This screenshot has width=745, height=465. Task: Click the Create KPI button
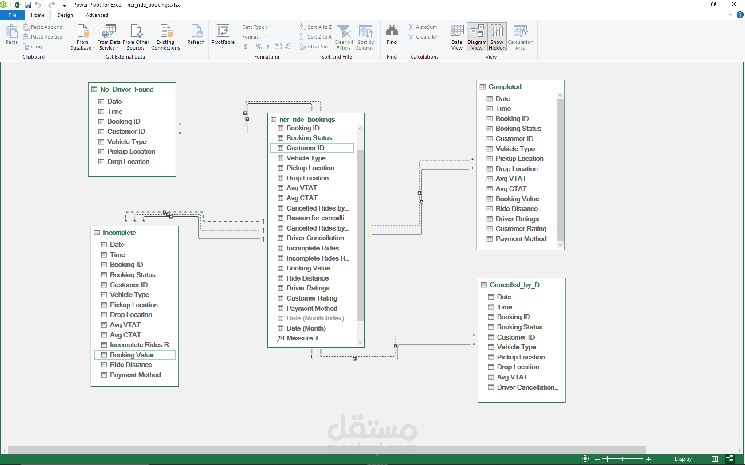pos(423,37)
